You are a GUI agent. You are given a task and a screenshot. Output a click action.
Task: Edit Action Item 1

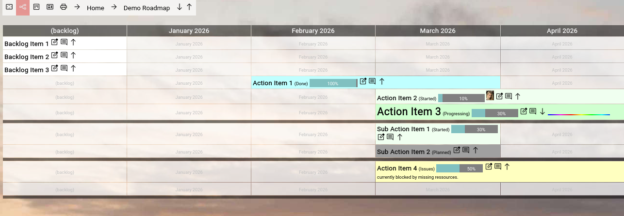pyautogui.click(x=363, y=81)
